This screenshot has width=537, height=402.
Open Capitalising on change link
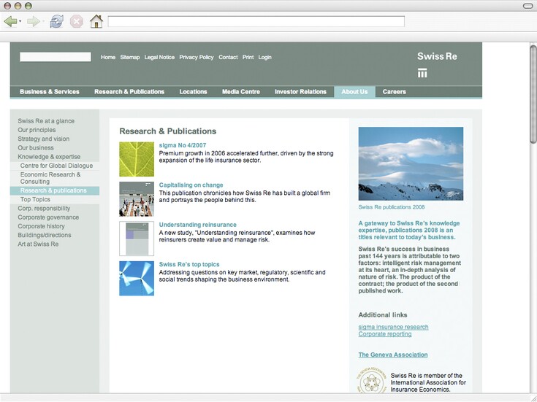(x=191, y=185)
